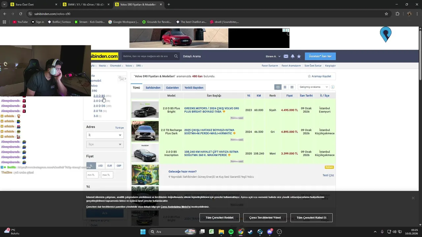
Task: Click the min TL price field
Action: 92,175
